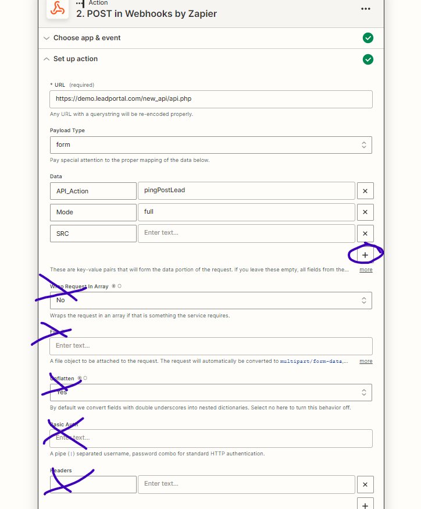Click the Basic Auth input field

pos(211,438)
